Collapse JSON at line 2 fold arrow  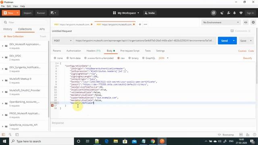pos(58,66)
